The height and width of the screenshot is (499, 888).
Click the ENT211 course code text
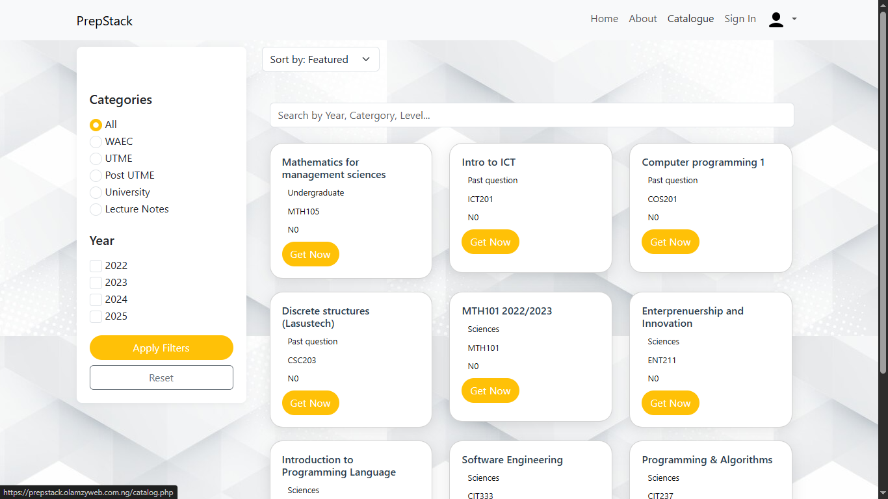tap(662, 360)
